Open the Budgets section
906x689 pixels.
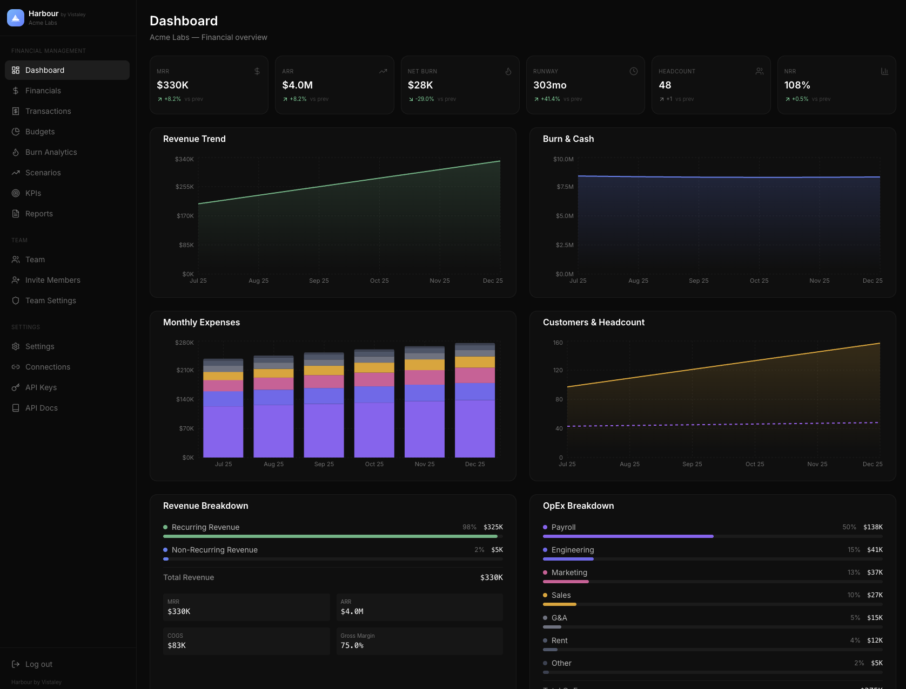39,131
